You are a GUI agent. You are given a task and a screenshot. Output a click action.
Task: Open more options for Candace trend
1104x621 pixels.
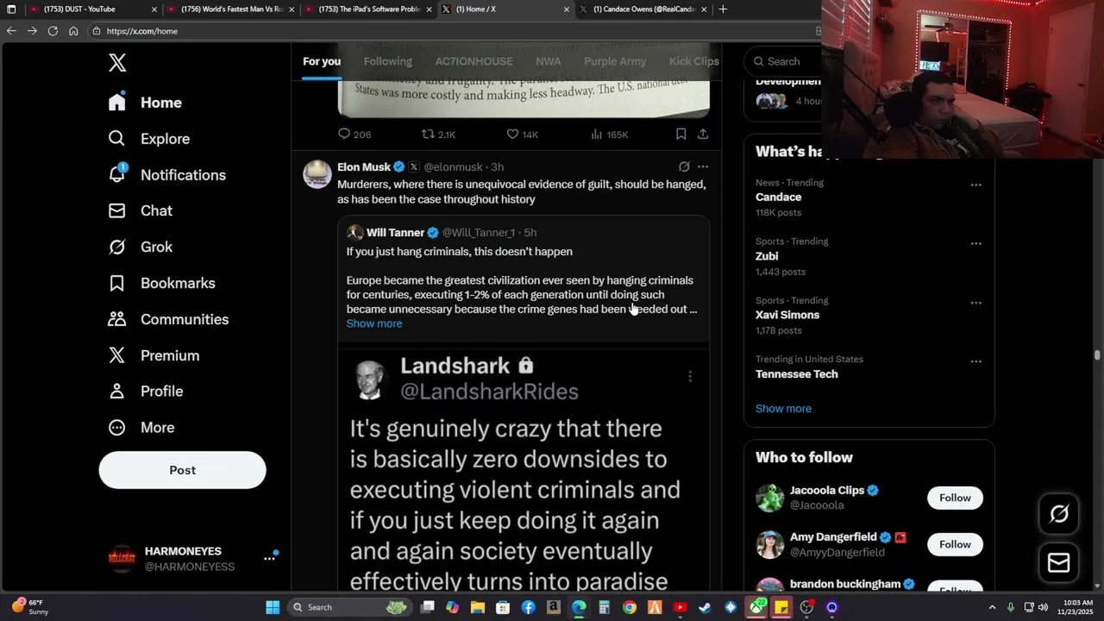(975, 185)
